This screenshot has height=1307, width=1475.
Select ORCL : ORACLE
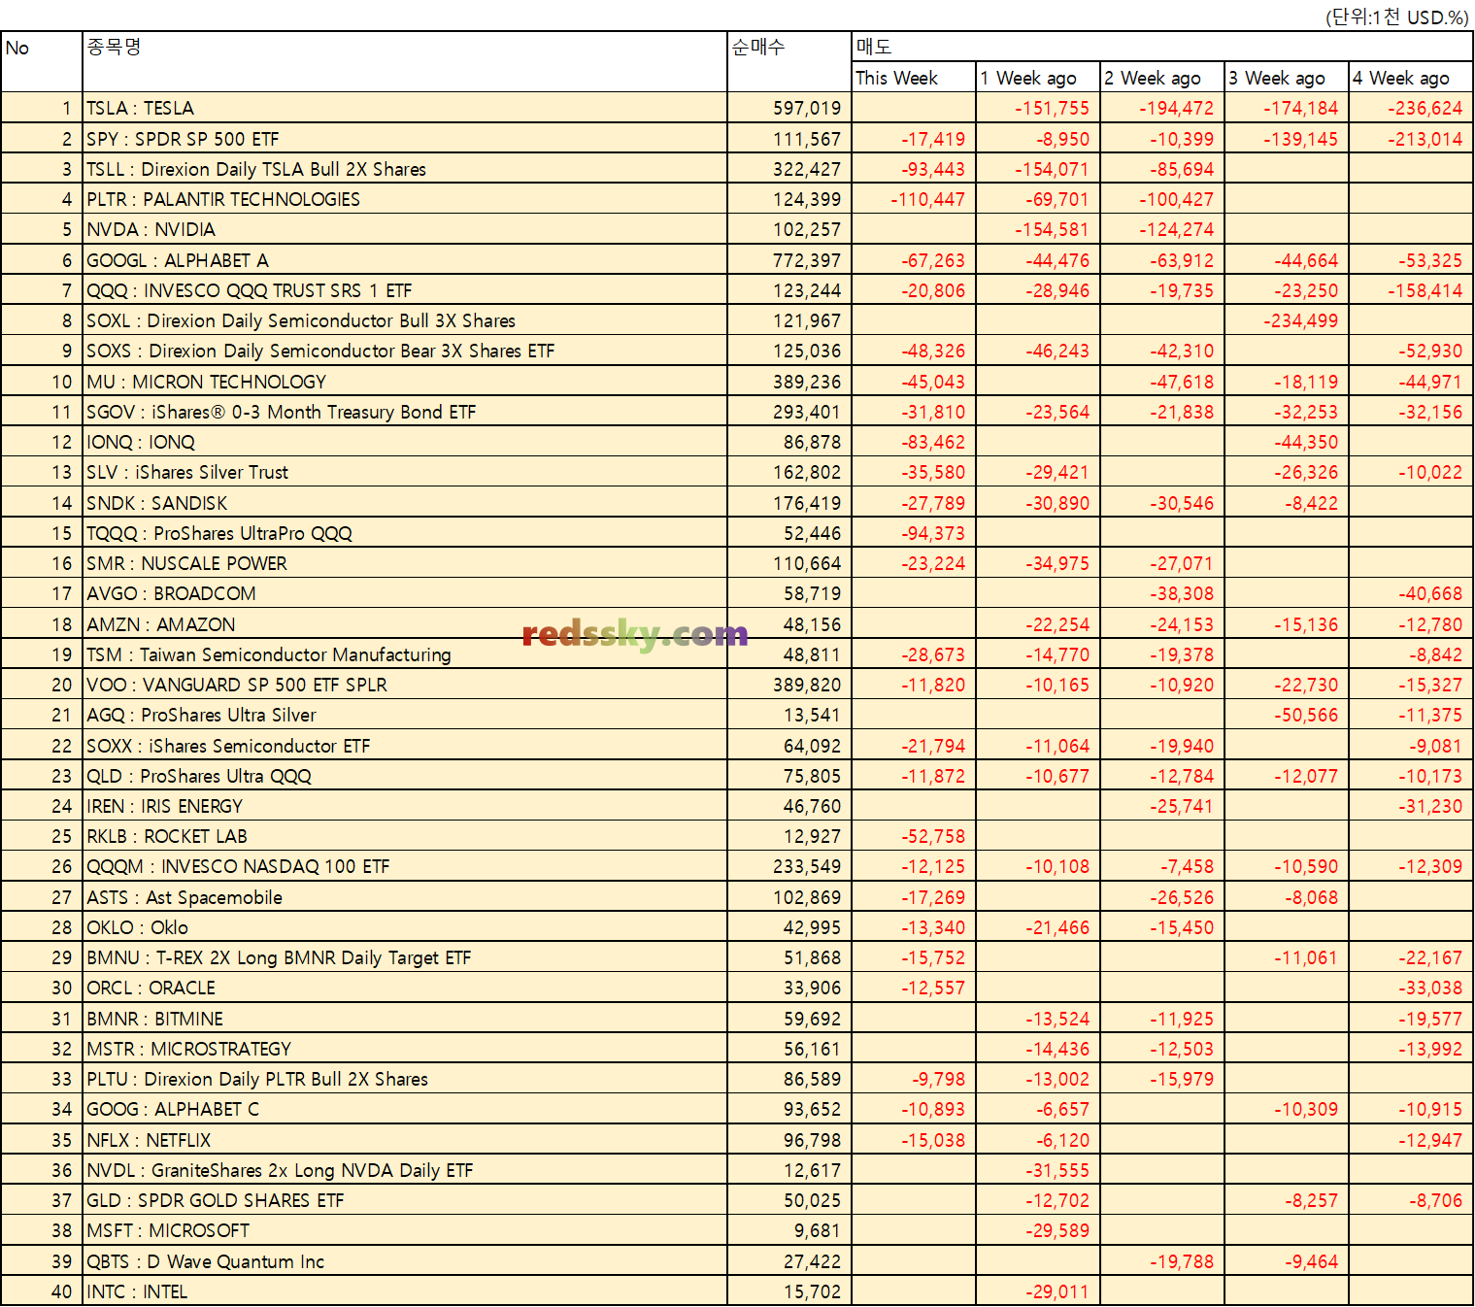click(151, 988)
